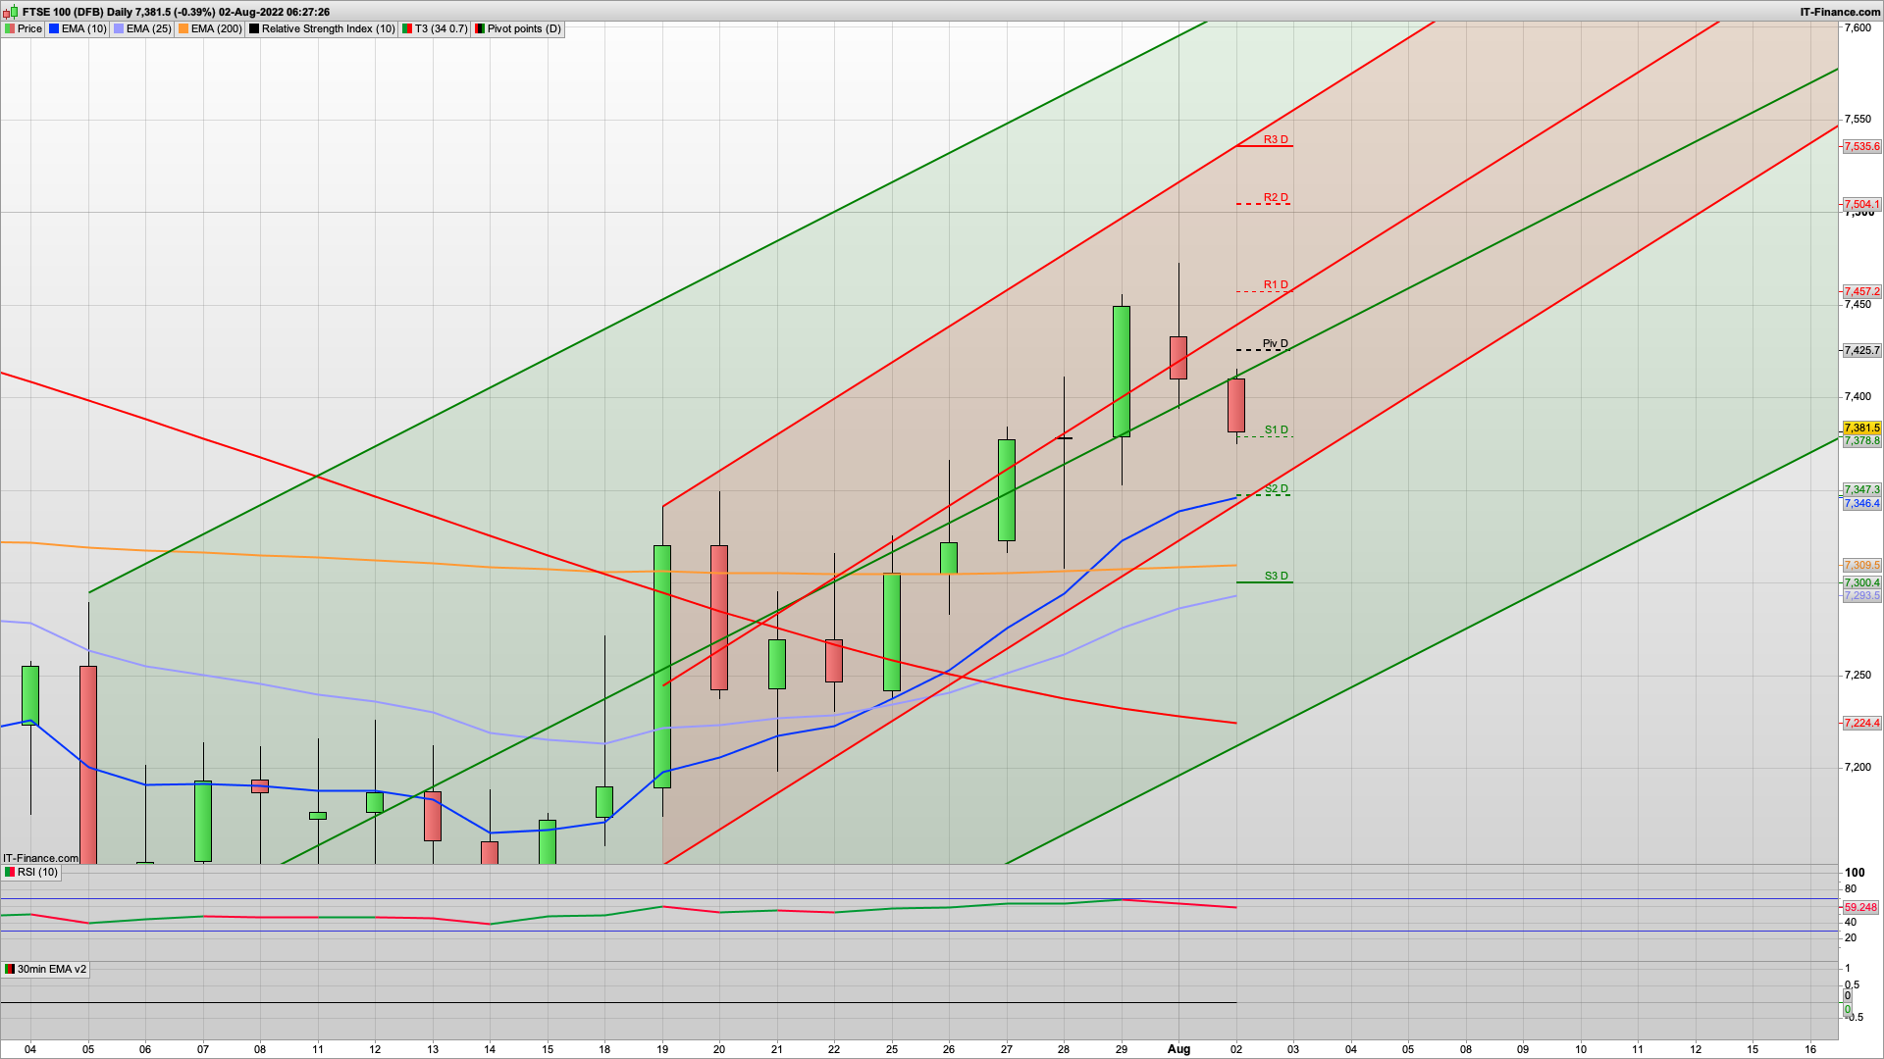Select the S3 D support label

(1276, 576)
